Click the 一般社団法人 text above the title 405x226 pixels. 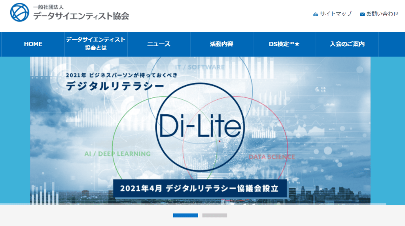48,7
